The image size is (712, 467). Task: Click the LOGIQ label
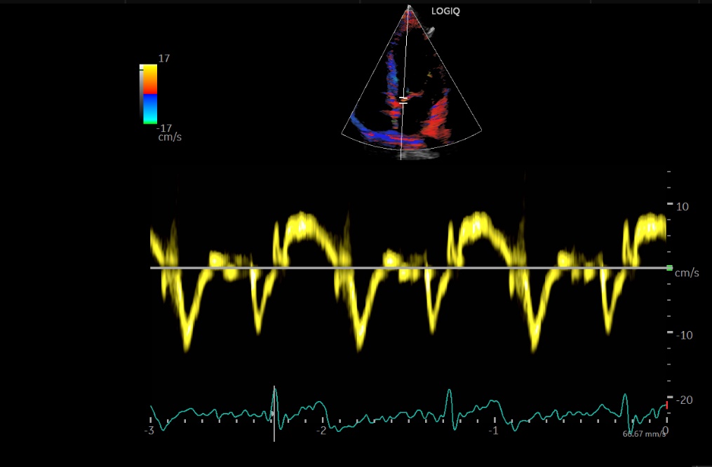445,12
